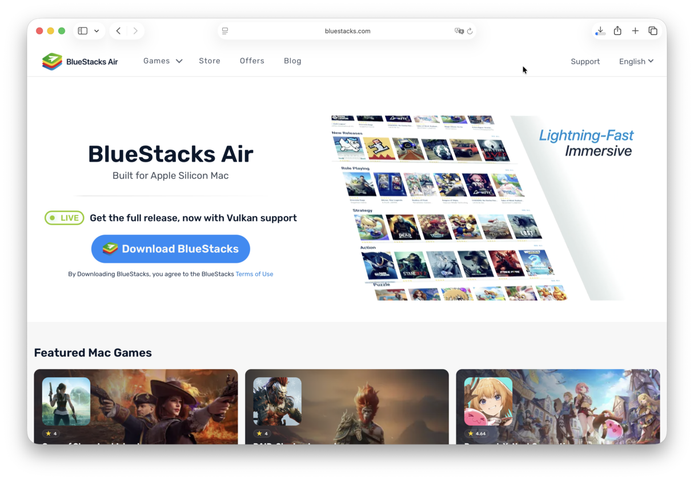Open the first featured game card, rated 4

136,406
